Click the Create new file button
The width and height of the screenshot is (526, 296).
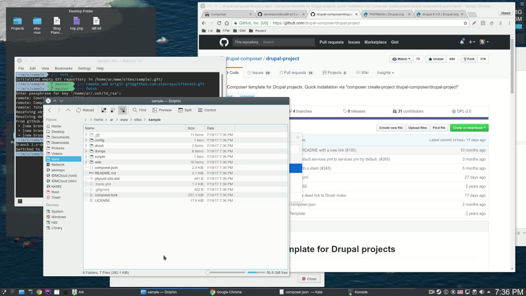click(x=391, y=128)
